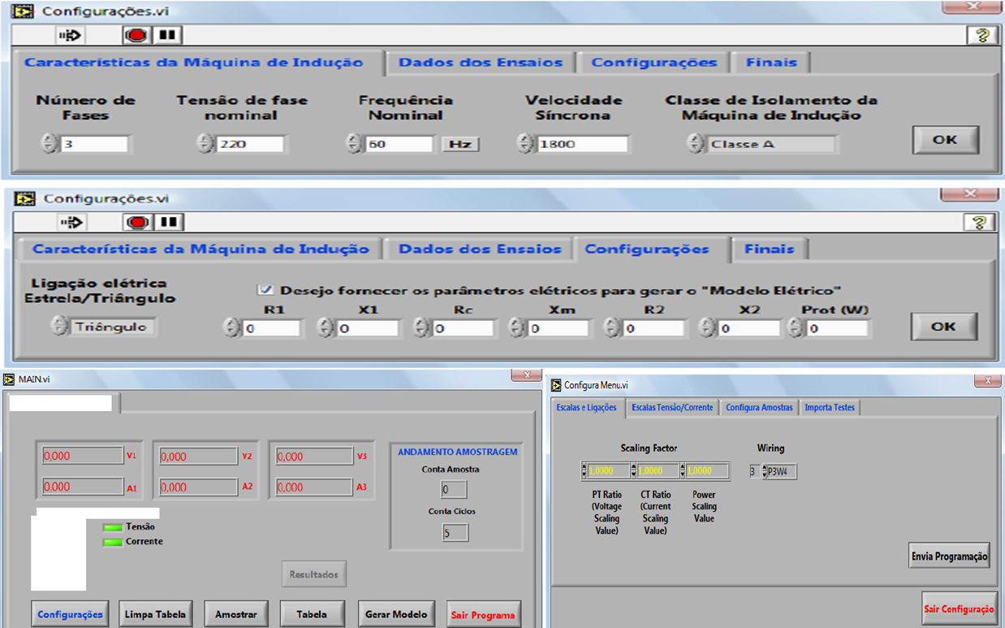Click the stepper arrows beside the Xm field
Viewport: 1005px width, 628px height.
click(x=515, y=328)
